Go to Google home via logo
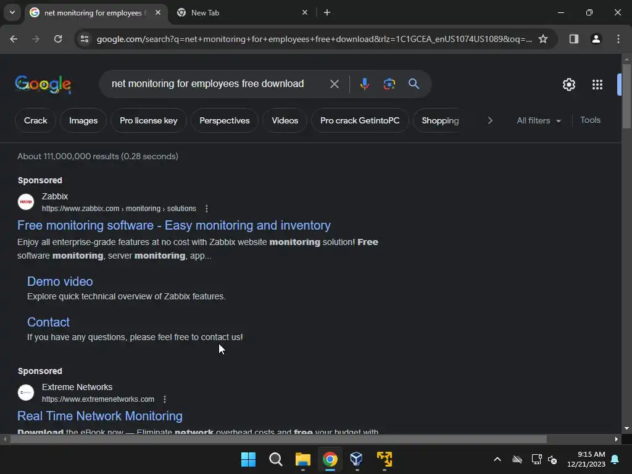 tap(43, 84)
